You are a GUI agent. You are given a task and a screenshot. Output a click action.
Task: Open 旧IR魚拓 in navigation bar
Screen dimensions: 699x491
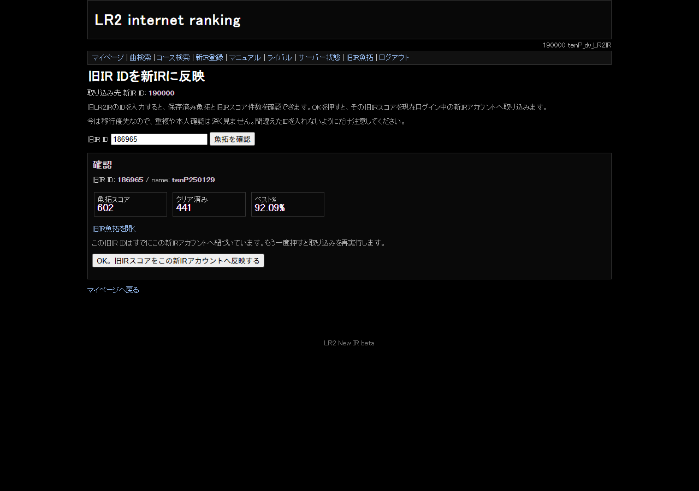tap(360, 58)
